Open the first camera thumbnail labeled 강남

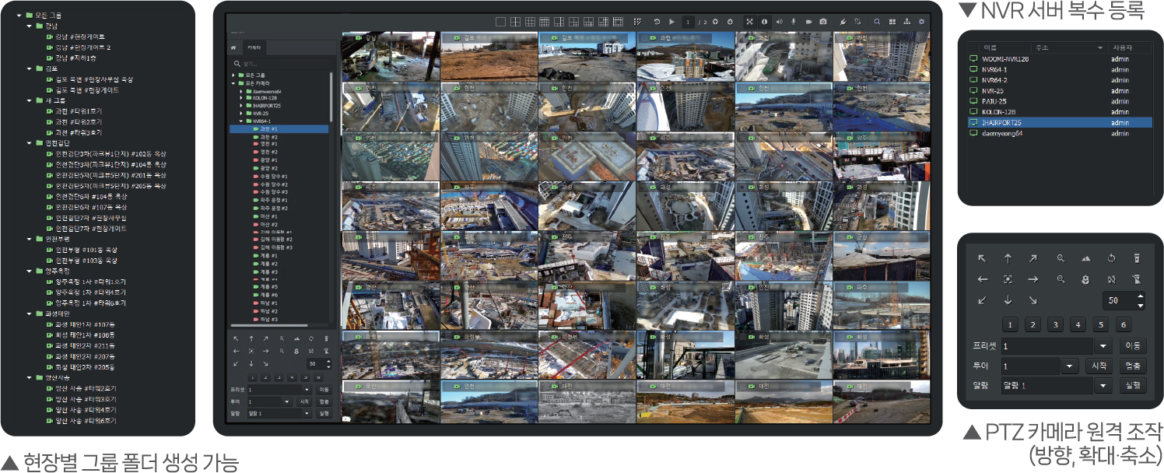click(x=391, y=57)
